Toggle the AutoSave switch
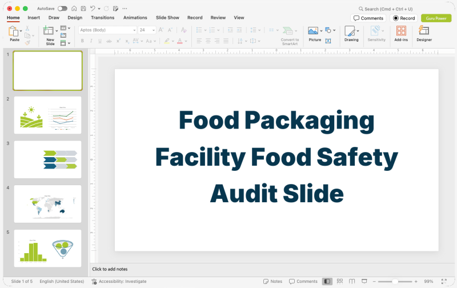The width and height of the screenshot is (457, 288). tap(62, 9)
